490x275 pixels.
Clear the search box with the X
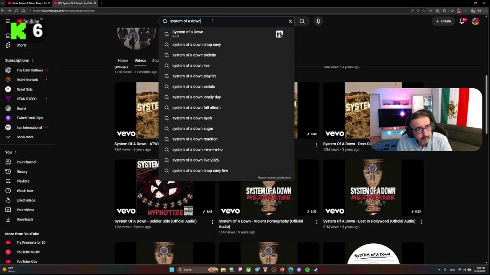(x=290, y=21)
